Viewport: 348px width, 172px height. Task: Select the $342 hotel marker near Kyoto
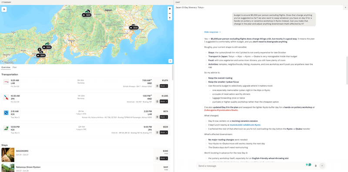tap(47, 47)
